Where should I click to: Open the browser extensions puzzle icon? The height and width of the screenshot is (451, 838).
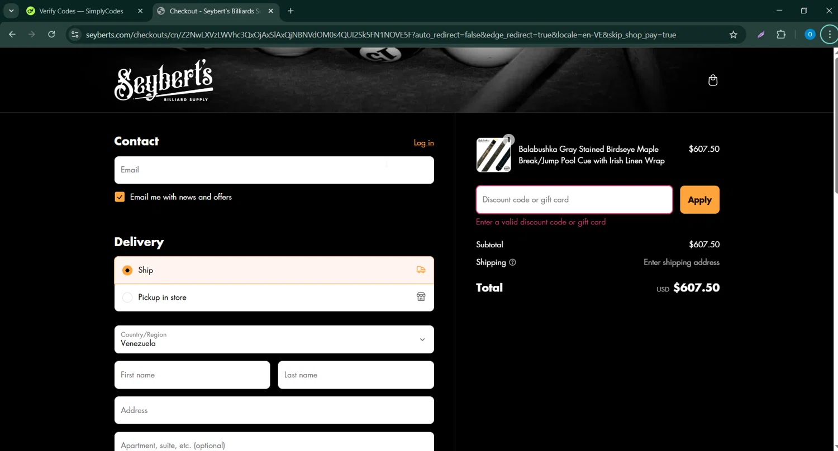tap(781, 35)
